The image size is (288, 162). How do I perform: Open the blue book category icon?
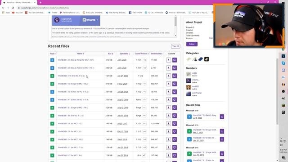pyautogui.click(x=201, y=59)
